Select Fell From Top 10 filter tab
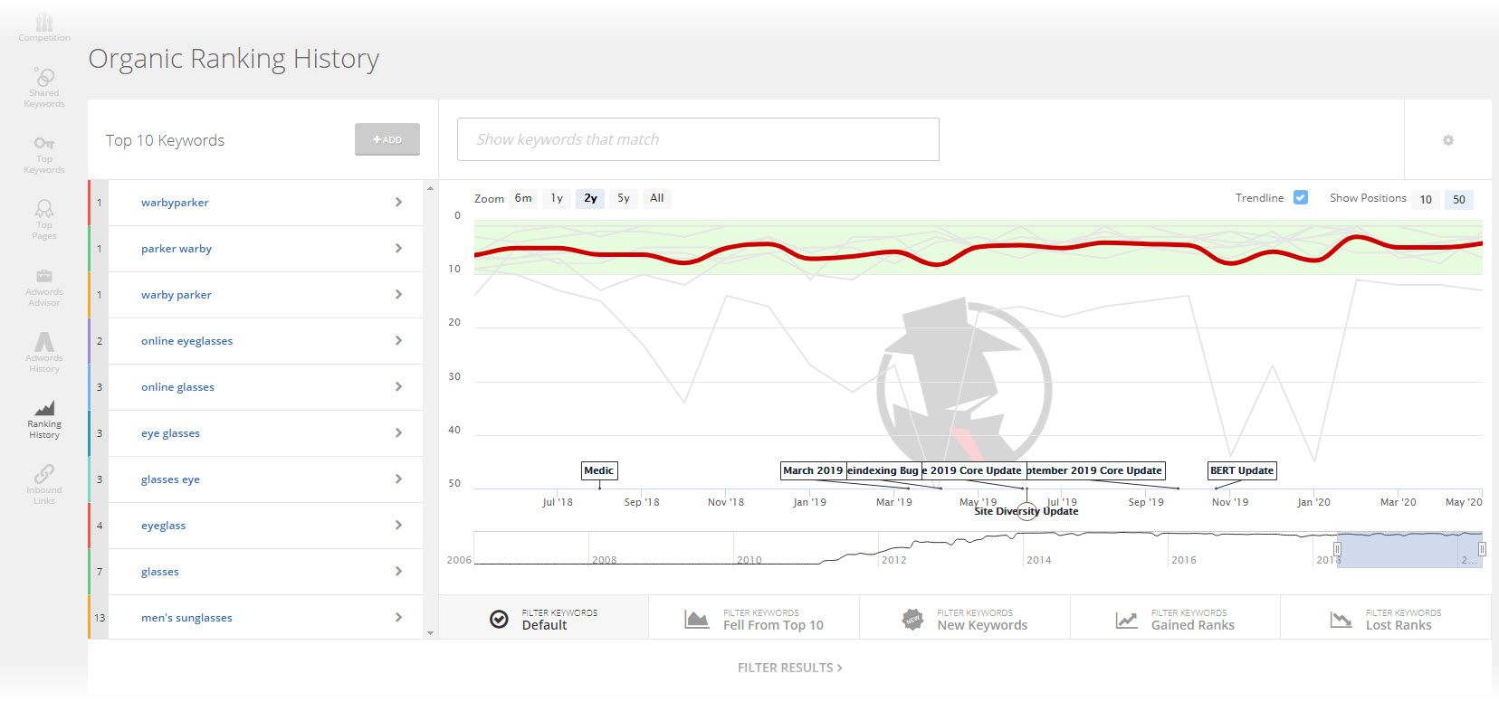Screen dimensions: 1499x702 754,618
